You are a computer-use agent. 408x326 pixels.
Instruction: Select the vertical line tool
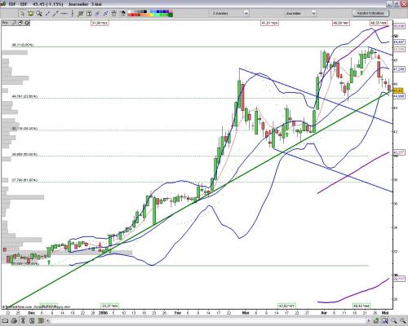(x=73, y=14)
